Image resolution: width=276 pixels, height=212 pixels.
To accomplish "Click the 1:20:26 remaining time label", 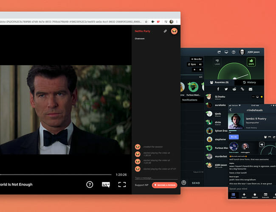I will (x=121, y=175).
